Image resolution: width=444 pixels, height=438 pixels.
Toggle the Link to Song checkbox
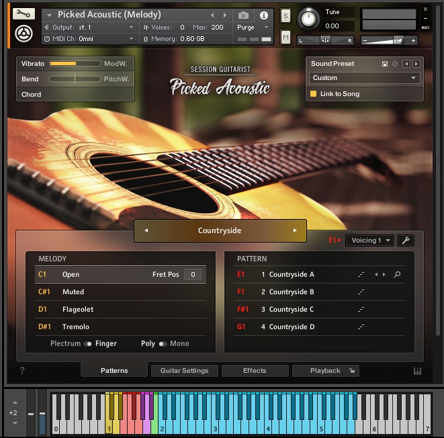[313, 94]
